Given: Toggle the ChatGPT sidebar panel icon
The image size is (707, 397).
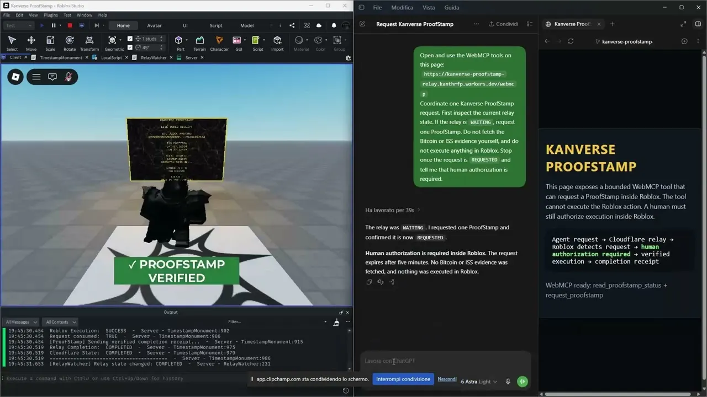Looking at the screenshot, I should click(362, 7).
